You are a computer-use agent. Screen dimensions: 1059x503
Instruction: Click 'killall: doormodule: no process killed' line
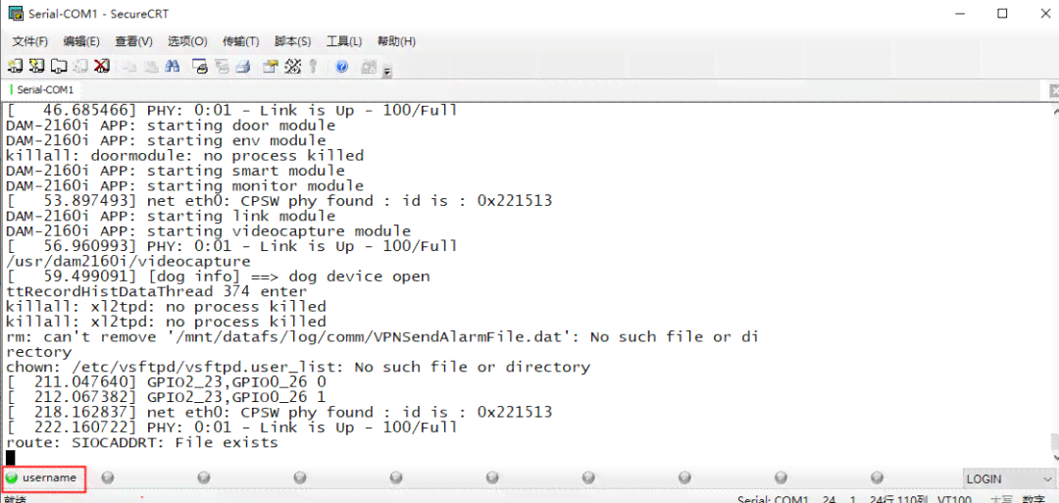[x=184, y=156]
